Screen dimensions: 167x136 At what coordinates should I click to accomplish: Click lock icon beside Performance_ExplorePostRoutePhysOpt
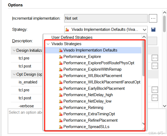[61, 63]
